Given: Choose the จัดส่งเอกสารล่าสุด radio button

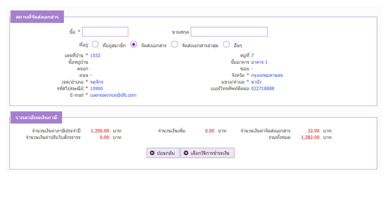Looking at the screenshot, I should point(174,45).
